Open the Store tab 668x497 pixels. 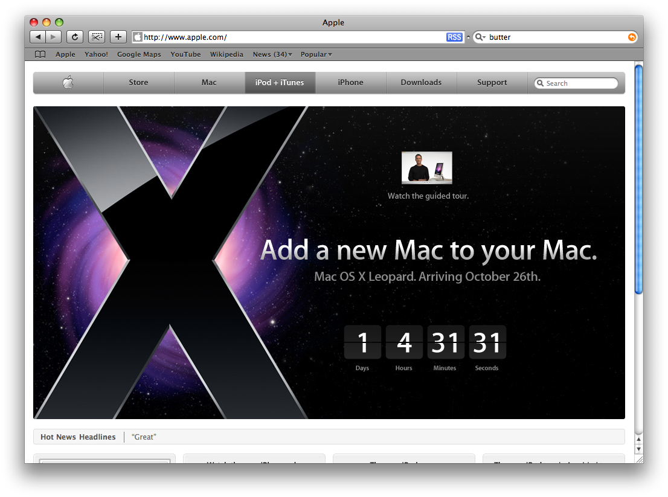(138, 83)
